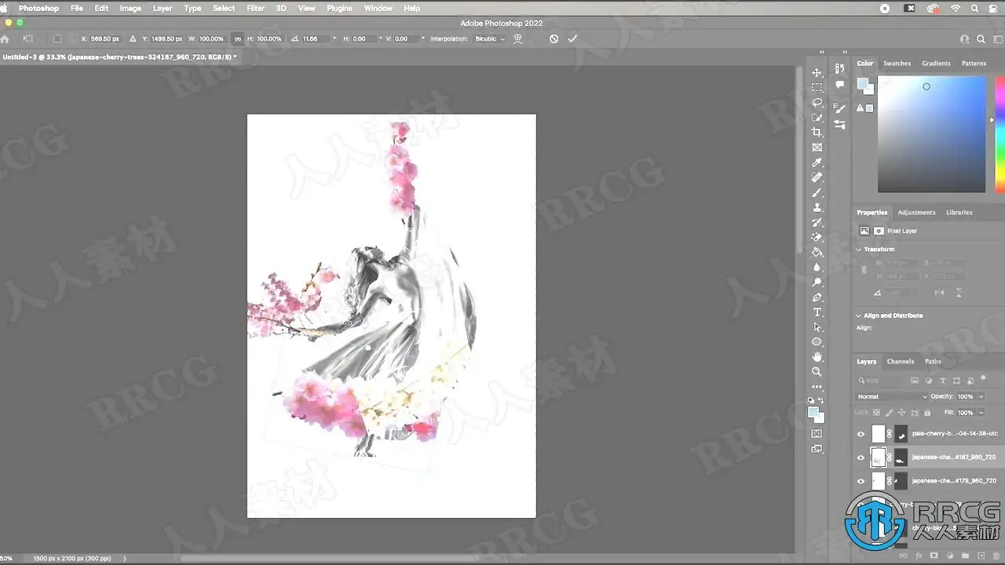Select the Crop tool
Viewport: 1005px width, 565px height.
(x=817, y=132)
